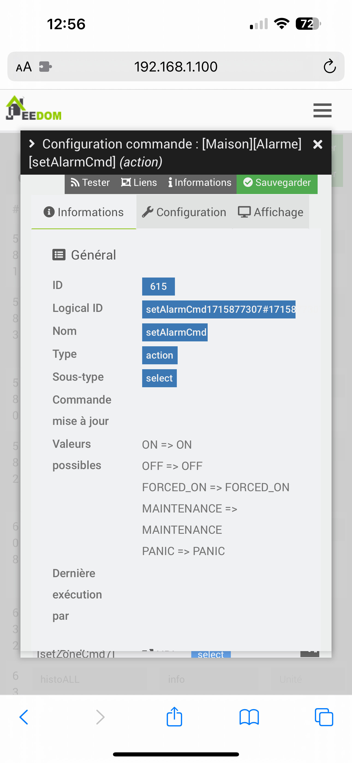Image resolution: width=352 pixels, height=763 pixels.
Task: Show open Safari tabs
Action: 324,717
